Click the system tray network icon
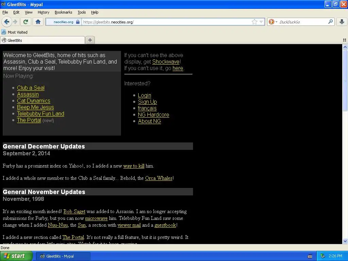Image resolution: width=348 pixels, height=261 pixels. [x=323, y=256]
